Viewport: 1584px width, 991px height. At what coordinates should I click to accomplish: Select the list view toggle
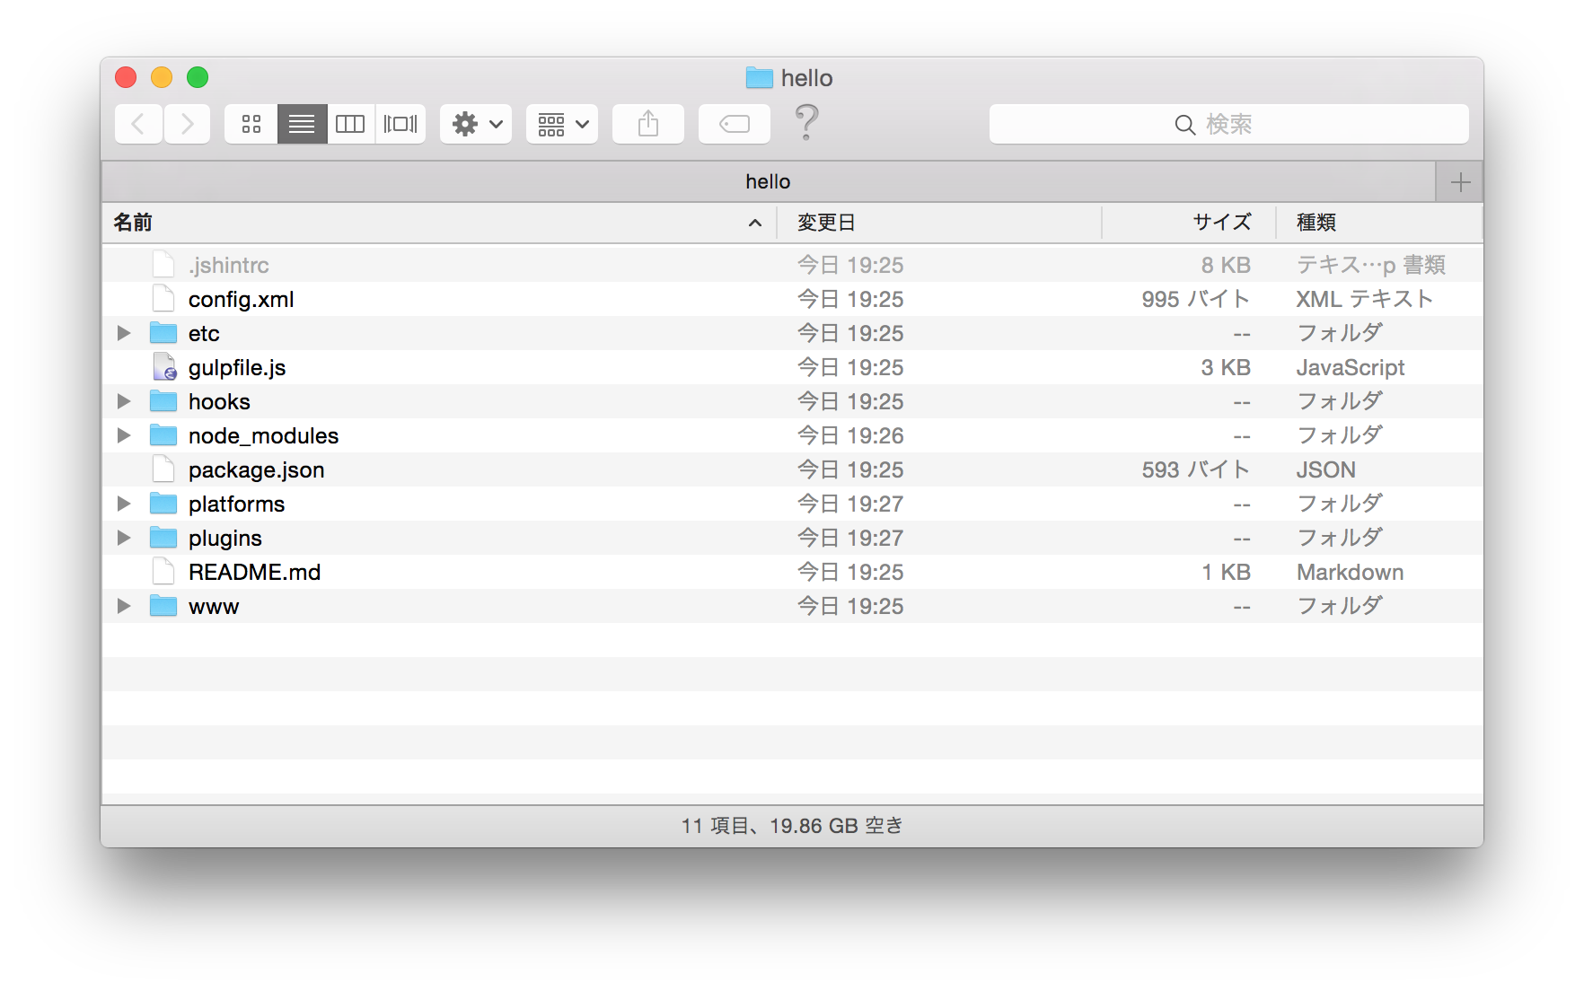[x=302, y=124]
